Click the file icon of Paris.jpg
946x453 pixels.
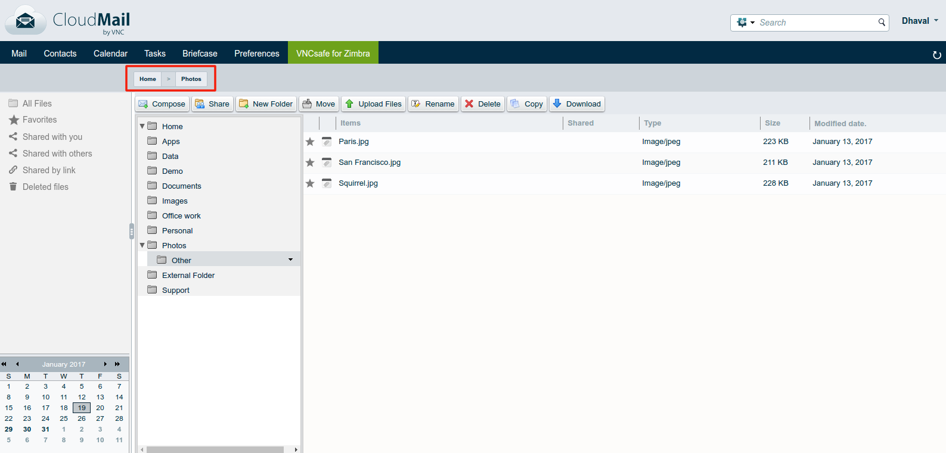[327, 142]
